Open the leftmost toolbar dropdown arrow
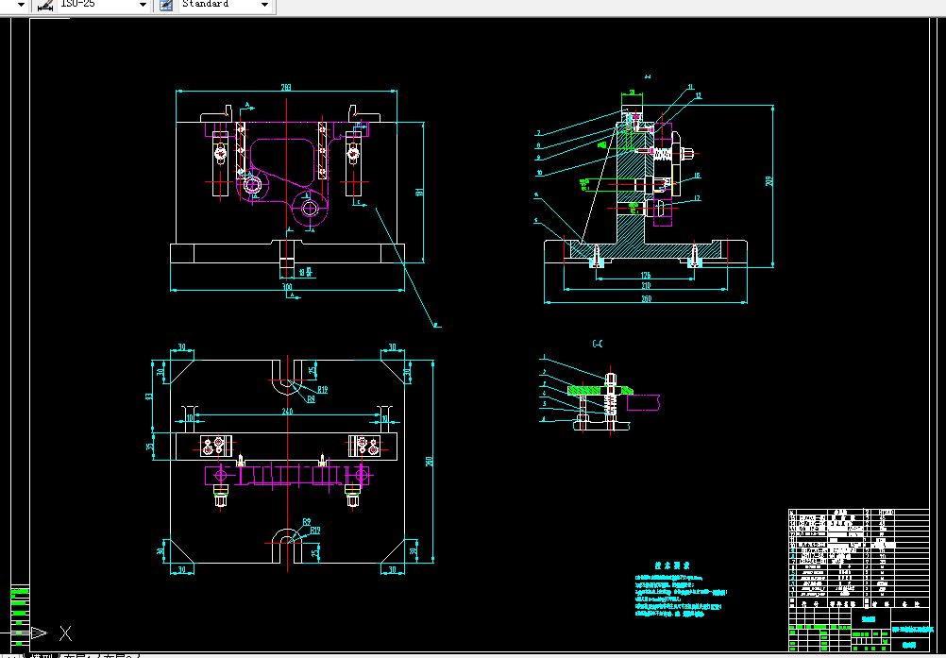Screen dimensions: 946x658 (21, 5)
